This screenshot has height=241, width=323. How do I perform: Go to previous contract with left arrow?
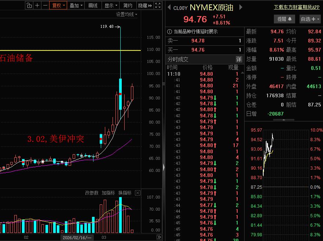(x=169, y=8)
